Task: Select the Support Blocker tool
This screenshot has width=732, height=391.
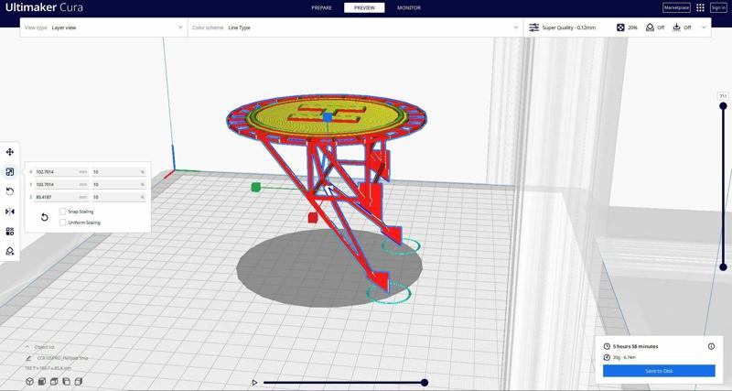Action: point(10,251)
